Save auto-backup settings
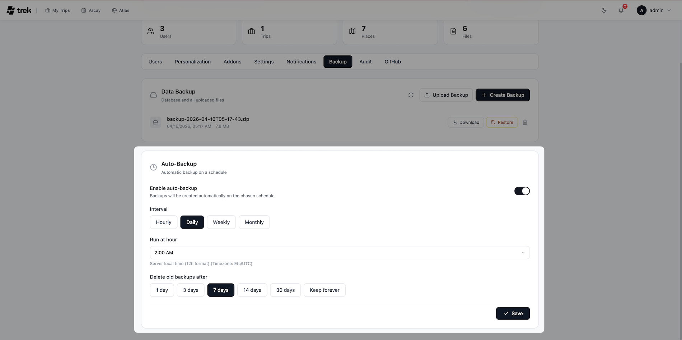 [513, 313]
